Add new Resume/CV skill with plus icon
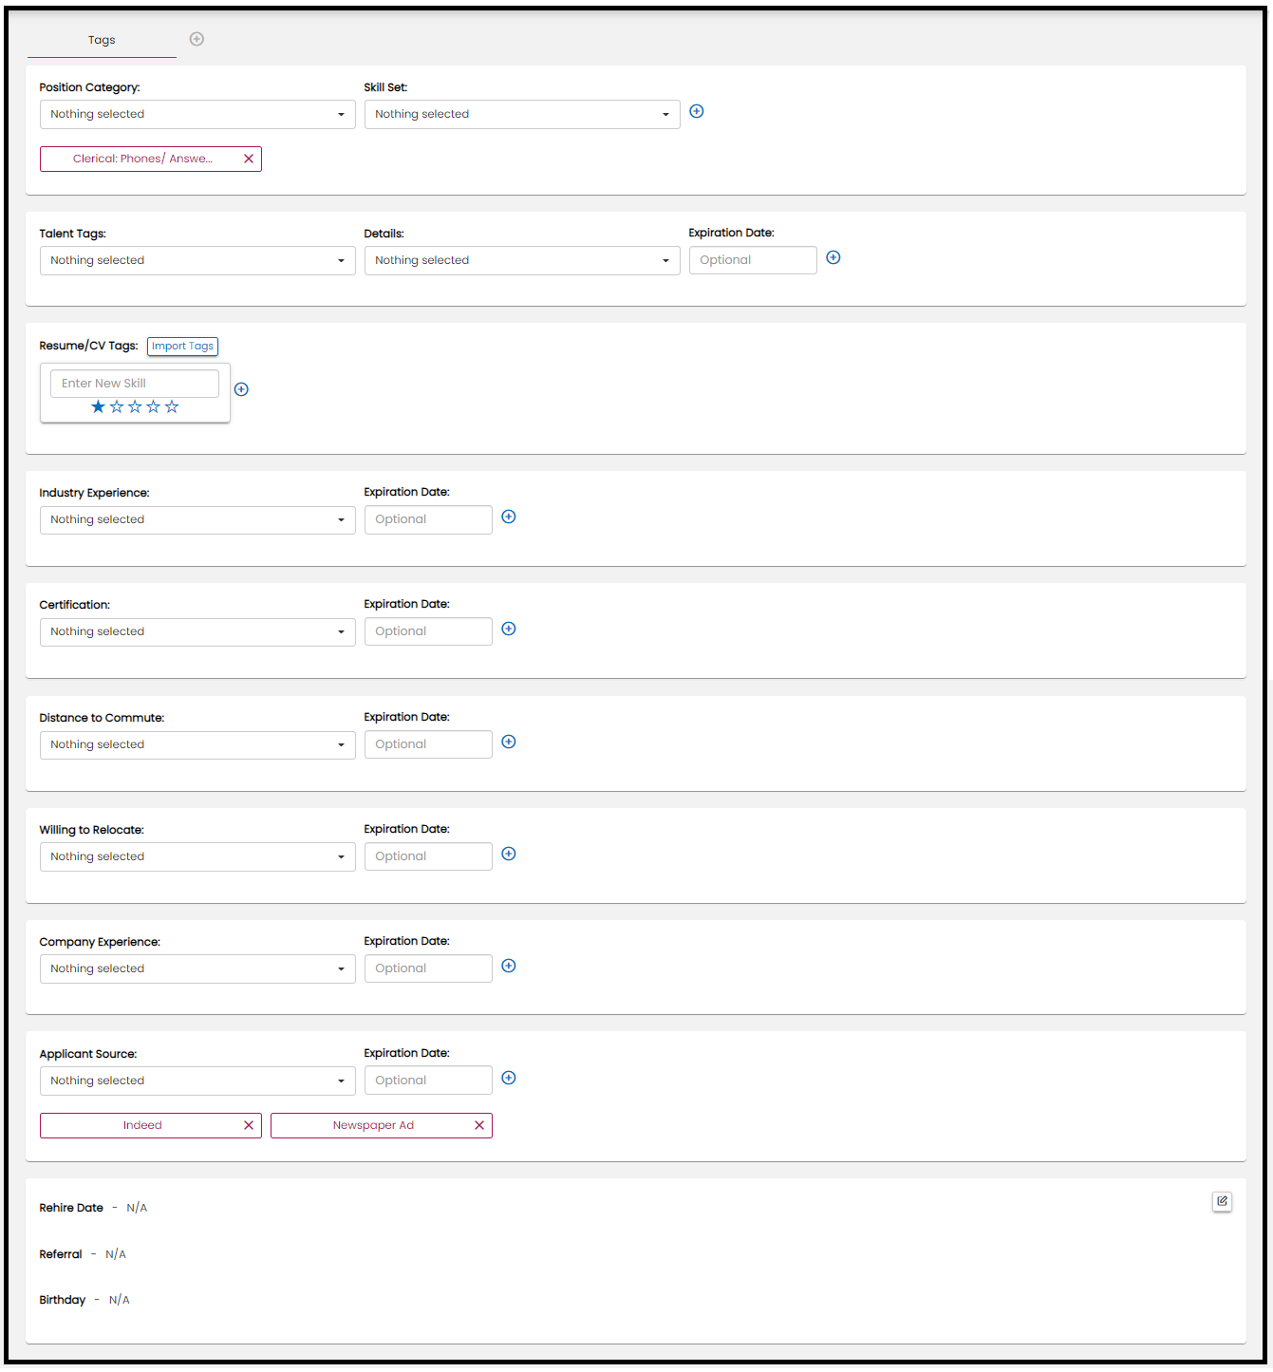 click(x=241, y=389)
